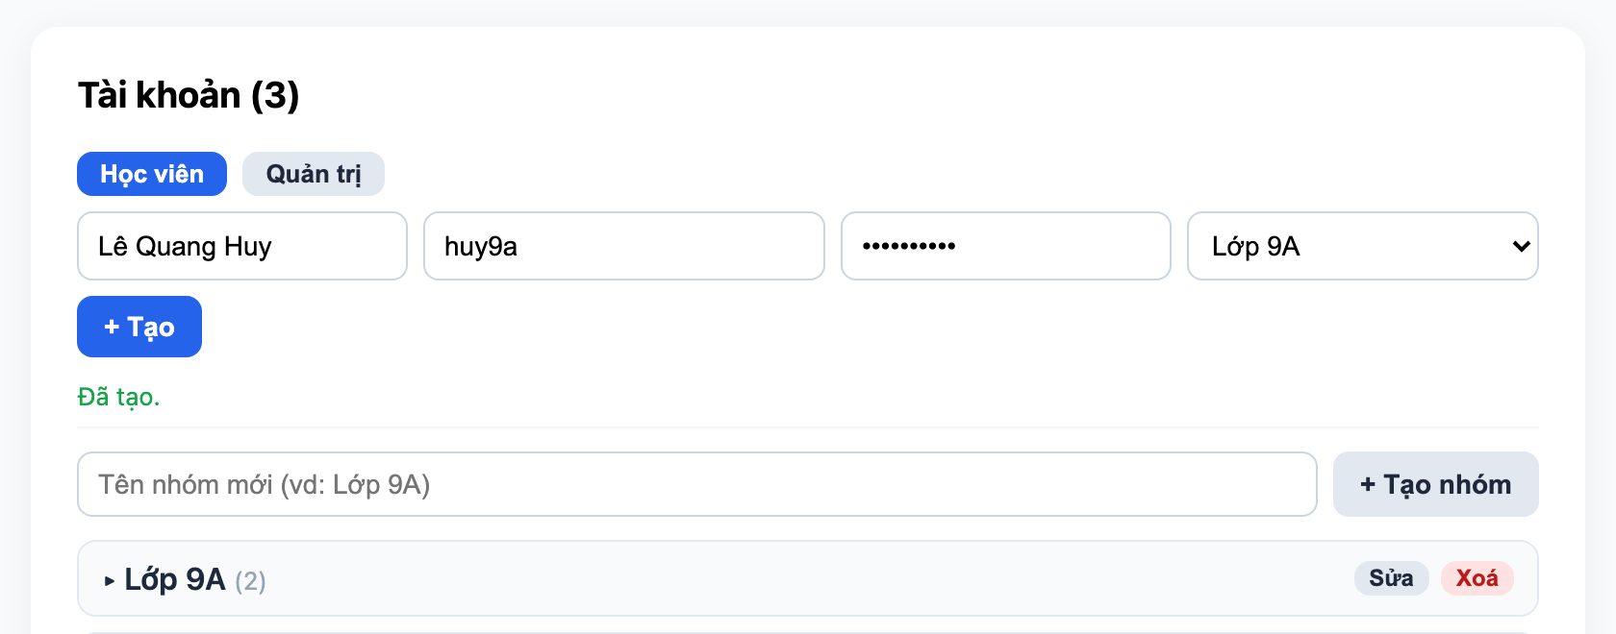Click the plus sign in the blue Tạo button
The image size is (1616, 634).
[x=112, y=328]
